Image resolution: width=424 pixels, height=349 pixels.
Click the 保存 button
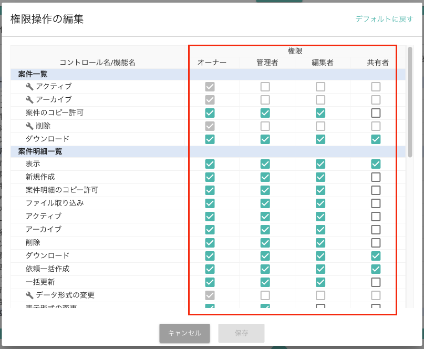[x=242, y=333]
